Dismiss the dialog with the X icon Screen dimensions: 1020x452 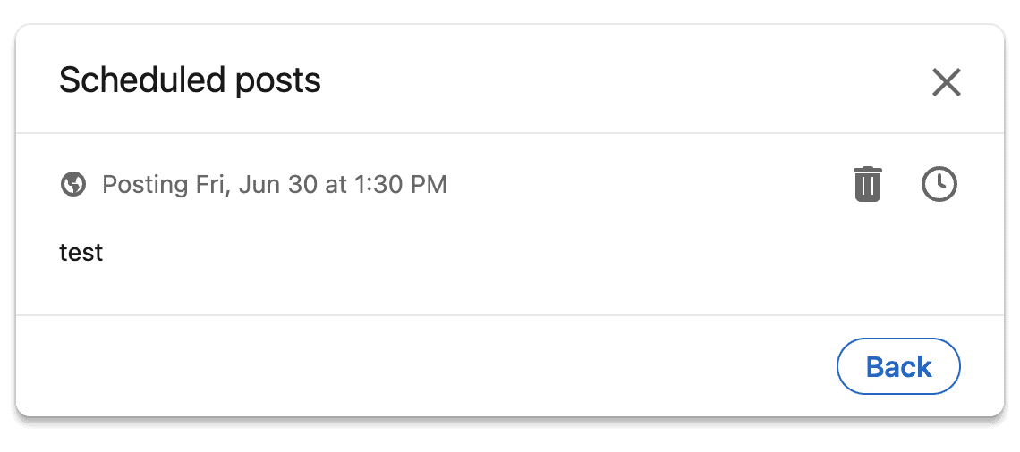coord(946,82)
